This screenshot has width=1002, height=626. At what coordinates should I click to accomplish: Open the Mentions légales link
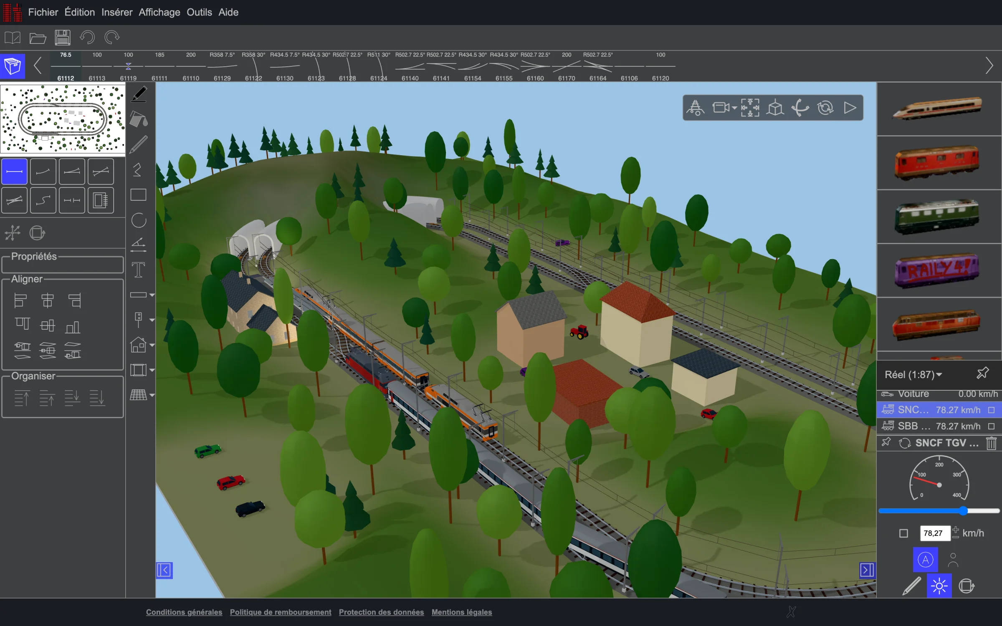click(x=462, y=612)
